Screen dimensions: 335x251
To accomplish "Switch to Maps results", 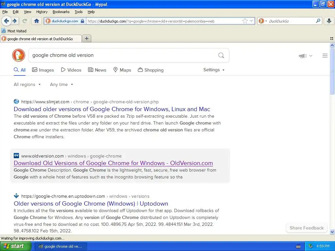I will coord(122,70).
